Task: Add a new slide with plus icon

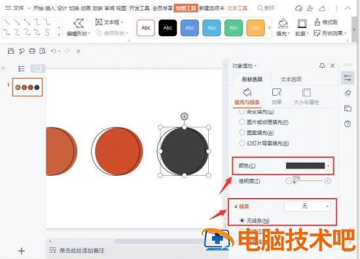Action: [22, 250]
